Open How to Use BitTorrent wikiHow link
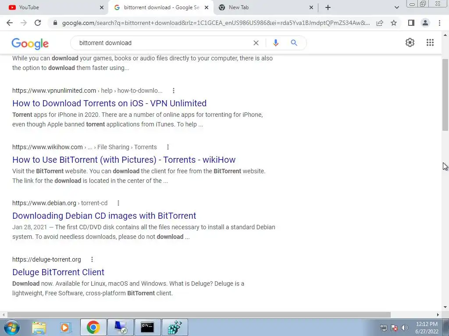 [124, 159]
